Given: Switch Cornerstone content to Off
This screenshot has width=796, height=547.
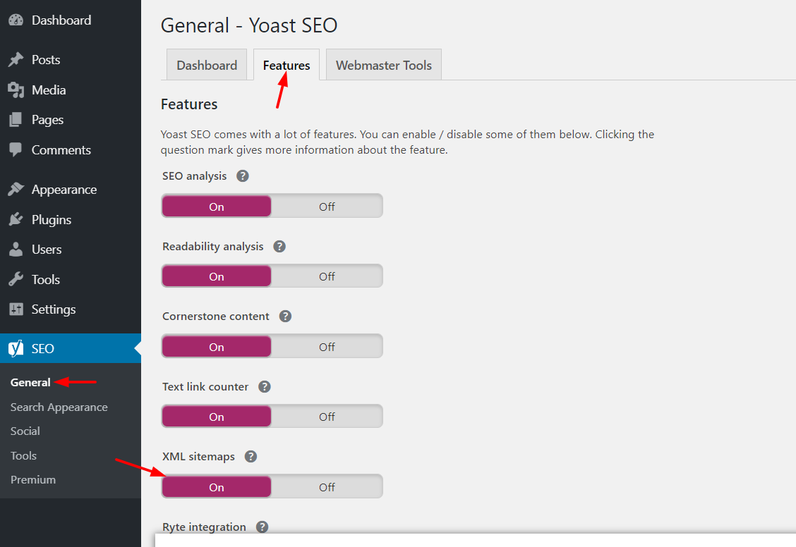Looking at the screenshot, I should coord(327,347).
